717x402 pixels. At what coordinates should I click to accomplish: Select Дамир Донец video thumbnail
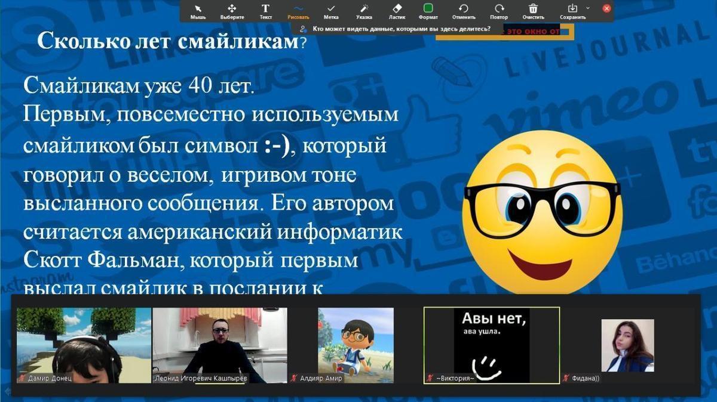click(x=84, y=345)
